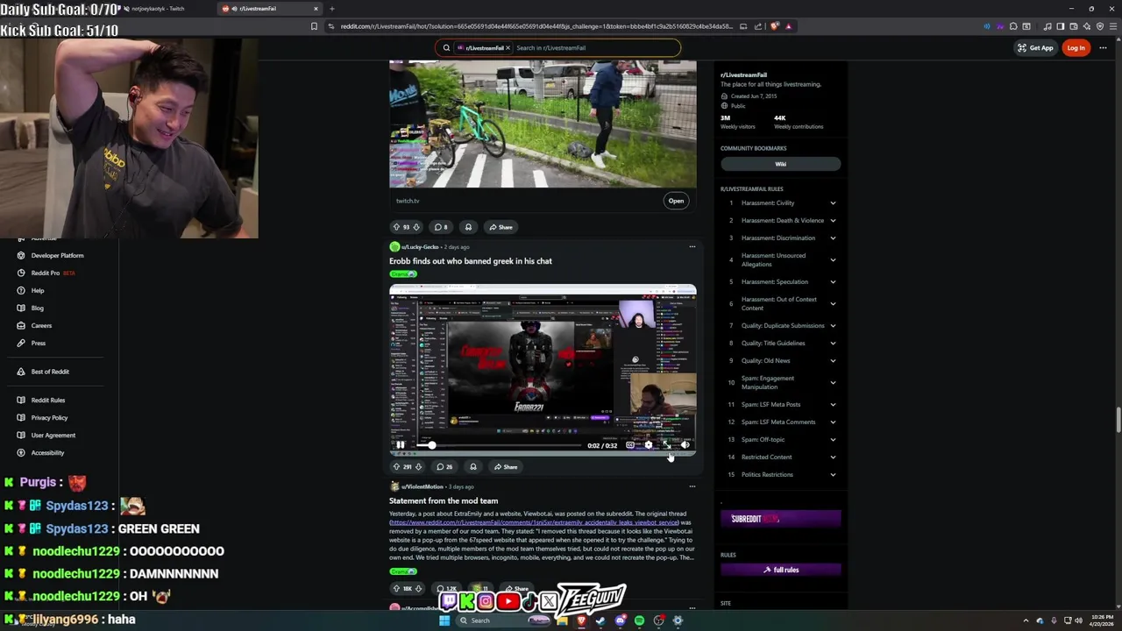Open a new browser tab
The width and height of the screenshot is (1122, 631).
331,9
